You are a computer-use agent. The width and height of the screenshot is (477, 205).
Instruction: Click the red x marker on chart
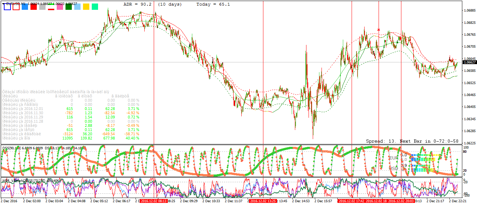[x=379, y=30]
